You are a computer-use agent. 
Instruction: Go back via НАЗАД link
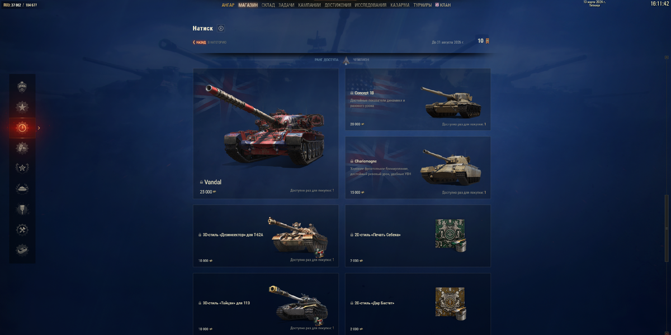[x=199, y=42]
